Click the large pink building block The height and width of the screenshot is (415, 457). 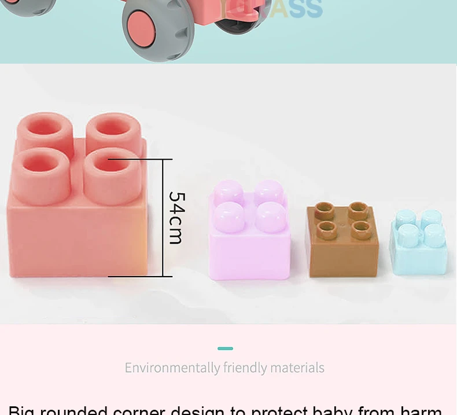tap(78, 196)
